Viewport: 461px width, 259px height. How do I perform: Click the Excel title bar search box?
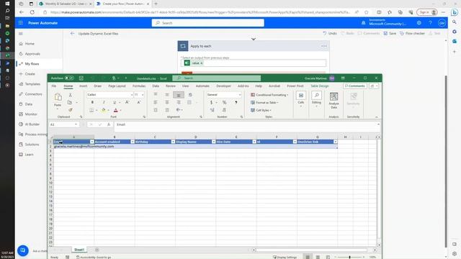[217, 78]
